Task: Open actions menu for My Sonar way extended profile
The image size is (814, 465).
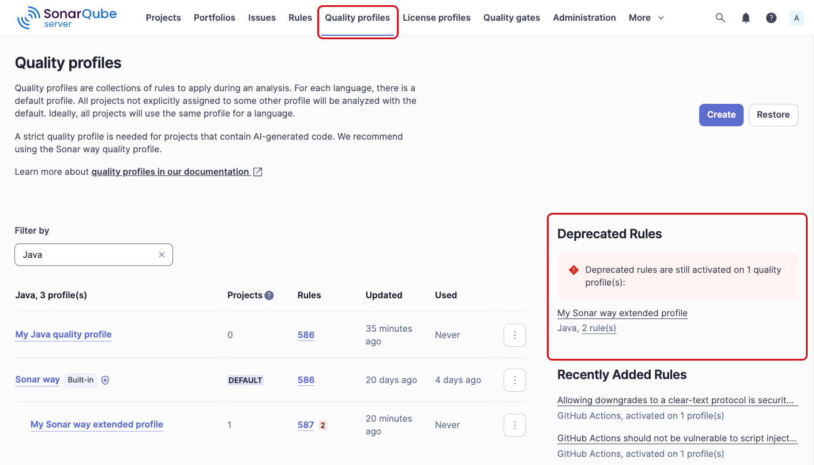Action: (x=514, y=425)
